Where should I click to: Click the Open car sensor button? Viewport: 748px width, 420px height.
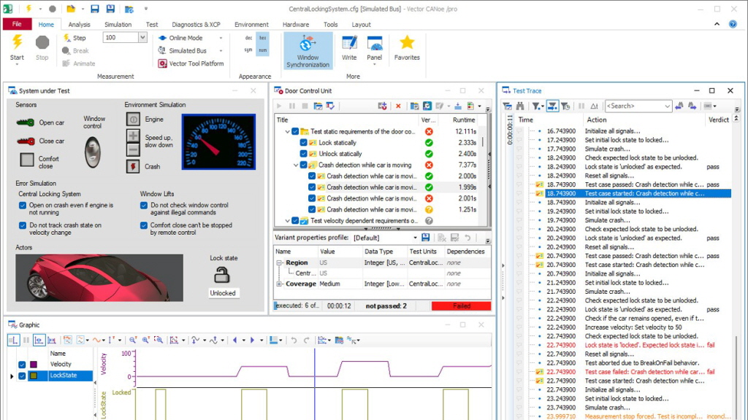tap(26, 122)
